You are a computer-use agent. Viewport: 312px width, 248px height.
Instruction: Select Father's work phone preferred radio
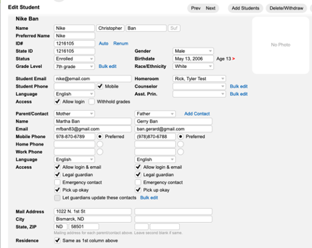point(181,152)
